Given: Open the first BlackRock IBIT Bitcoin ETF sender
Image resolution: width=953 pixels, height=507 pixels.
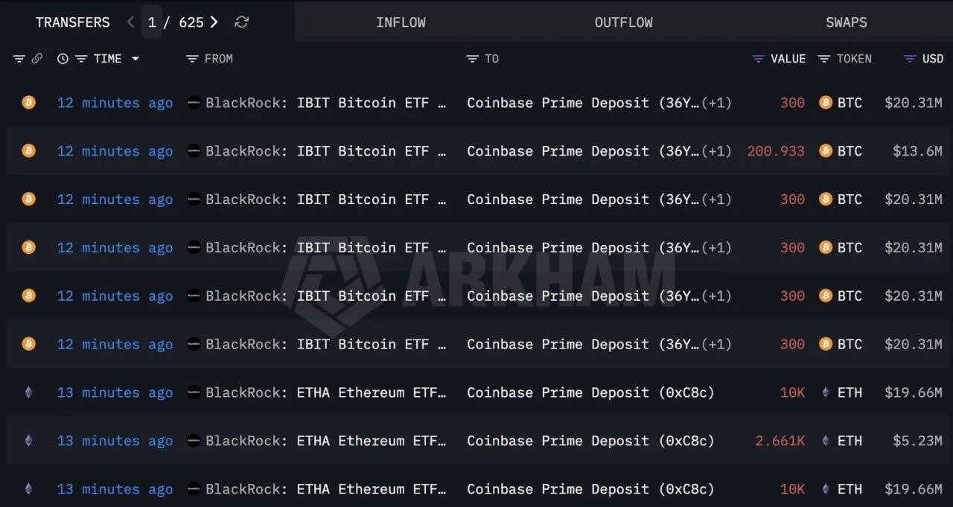Looking at the screenshot, I should click(x=325, y=103).
